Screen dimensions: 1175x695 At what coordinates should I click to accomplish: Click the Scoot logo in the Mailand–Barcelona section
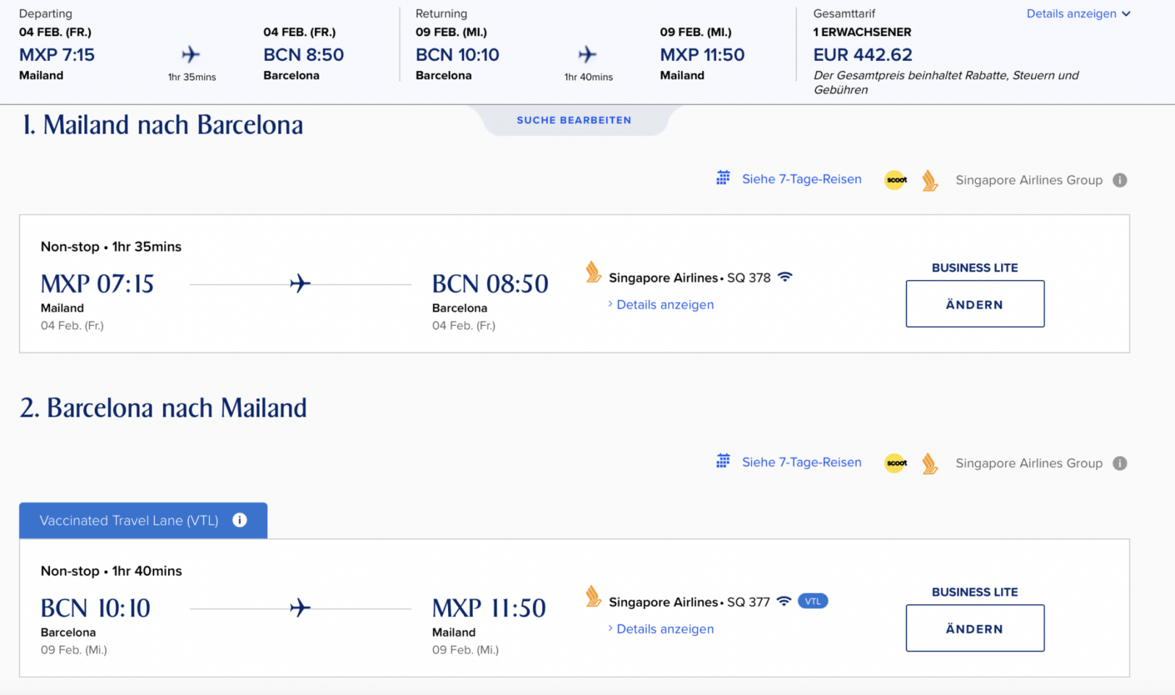tap(896, 180)
